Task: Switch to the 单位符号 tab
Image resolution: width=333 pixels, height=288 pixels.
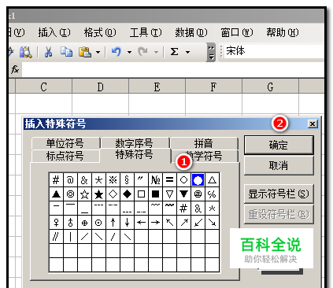Action: [x=65, y=143]
